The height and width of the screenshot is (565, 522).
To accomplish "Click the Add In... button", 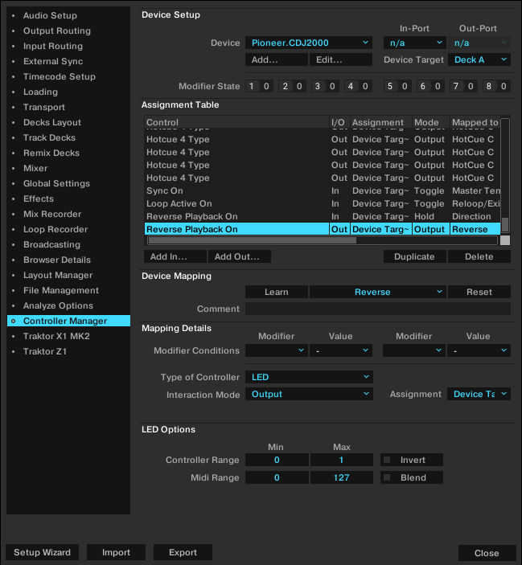I will [x=175, y=257].
